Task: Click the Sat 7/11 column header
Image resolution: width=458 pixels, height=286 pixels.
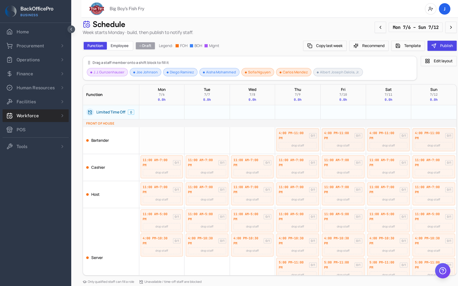Action: pyautogui.click(x=388, y=95)
